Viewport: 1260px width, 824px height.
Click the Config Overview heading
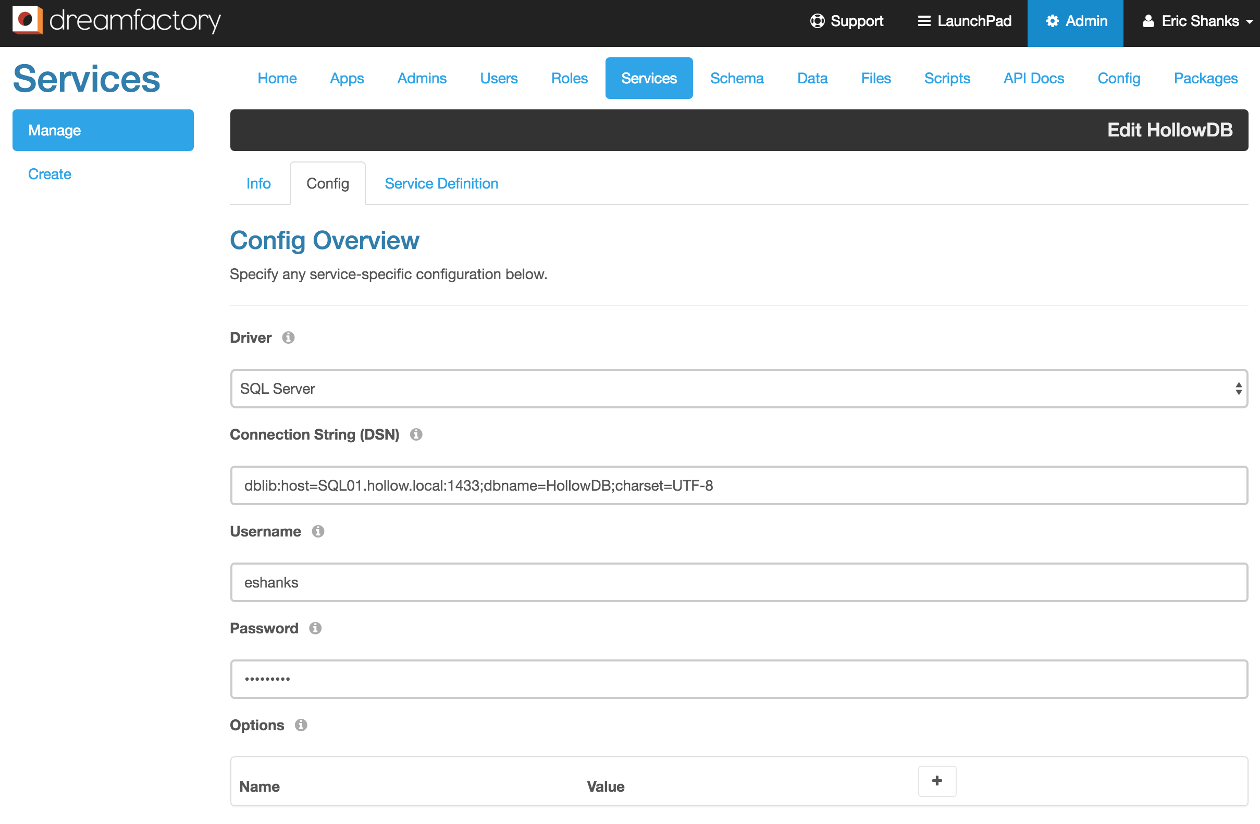325,241
